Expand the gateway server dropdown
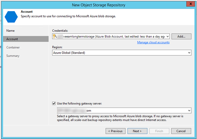197x139 pixels. tap(189, 111)
